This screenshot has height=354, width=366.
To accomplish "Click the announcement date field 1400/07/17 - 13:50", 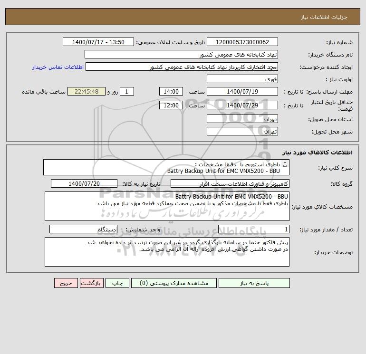I will (98, 42).
